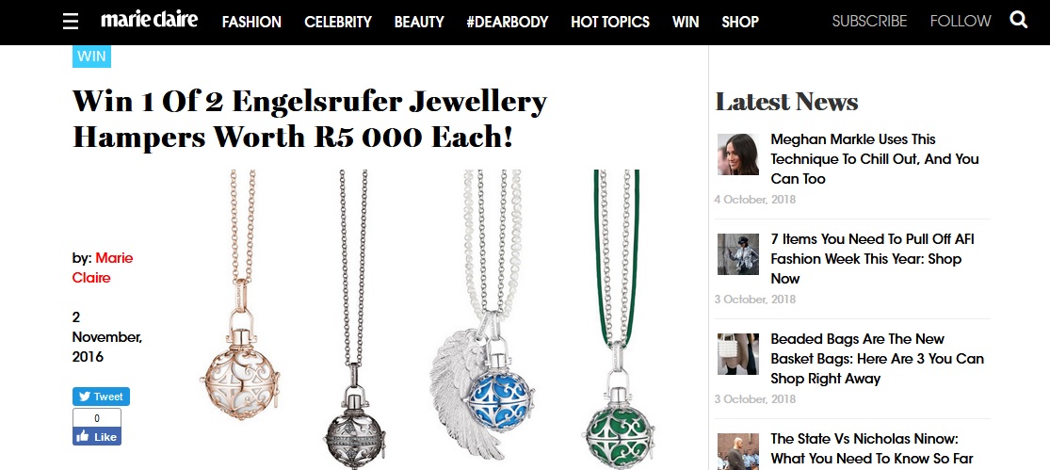Click the FOLLOW link
This screenshot has width=1050, height=470.
961,22
